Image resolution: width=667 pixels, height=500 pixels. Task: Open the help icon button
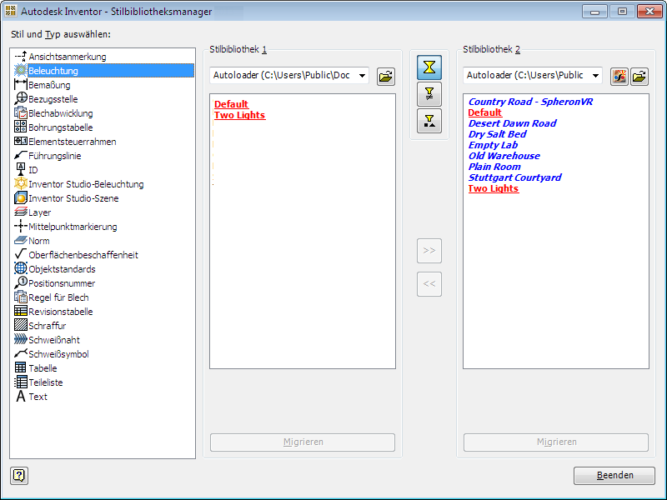point(19,475)
